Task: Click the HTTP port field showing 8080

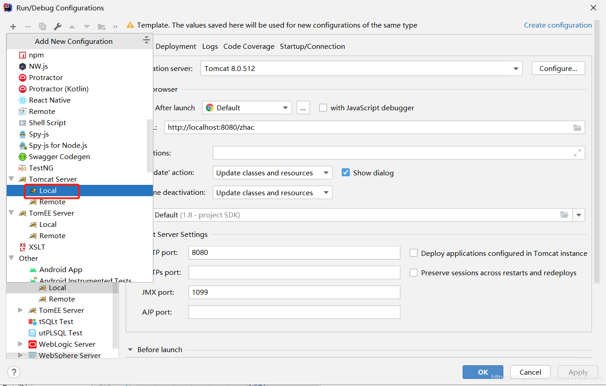Action: point(294,253)
